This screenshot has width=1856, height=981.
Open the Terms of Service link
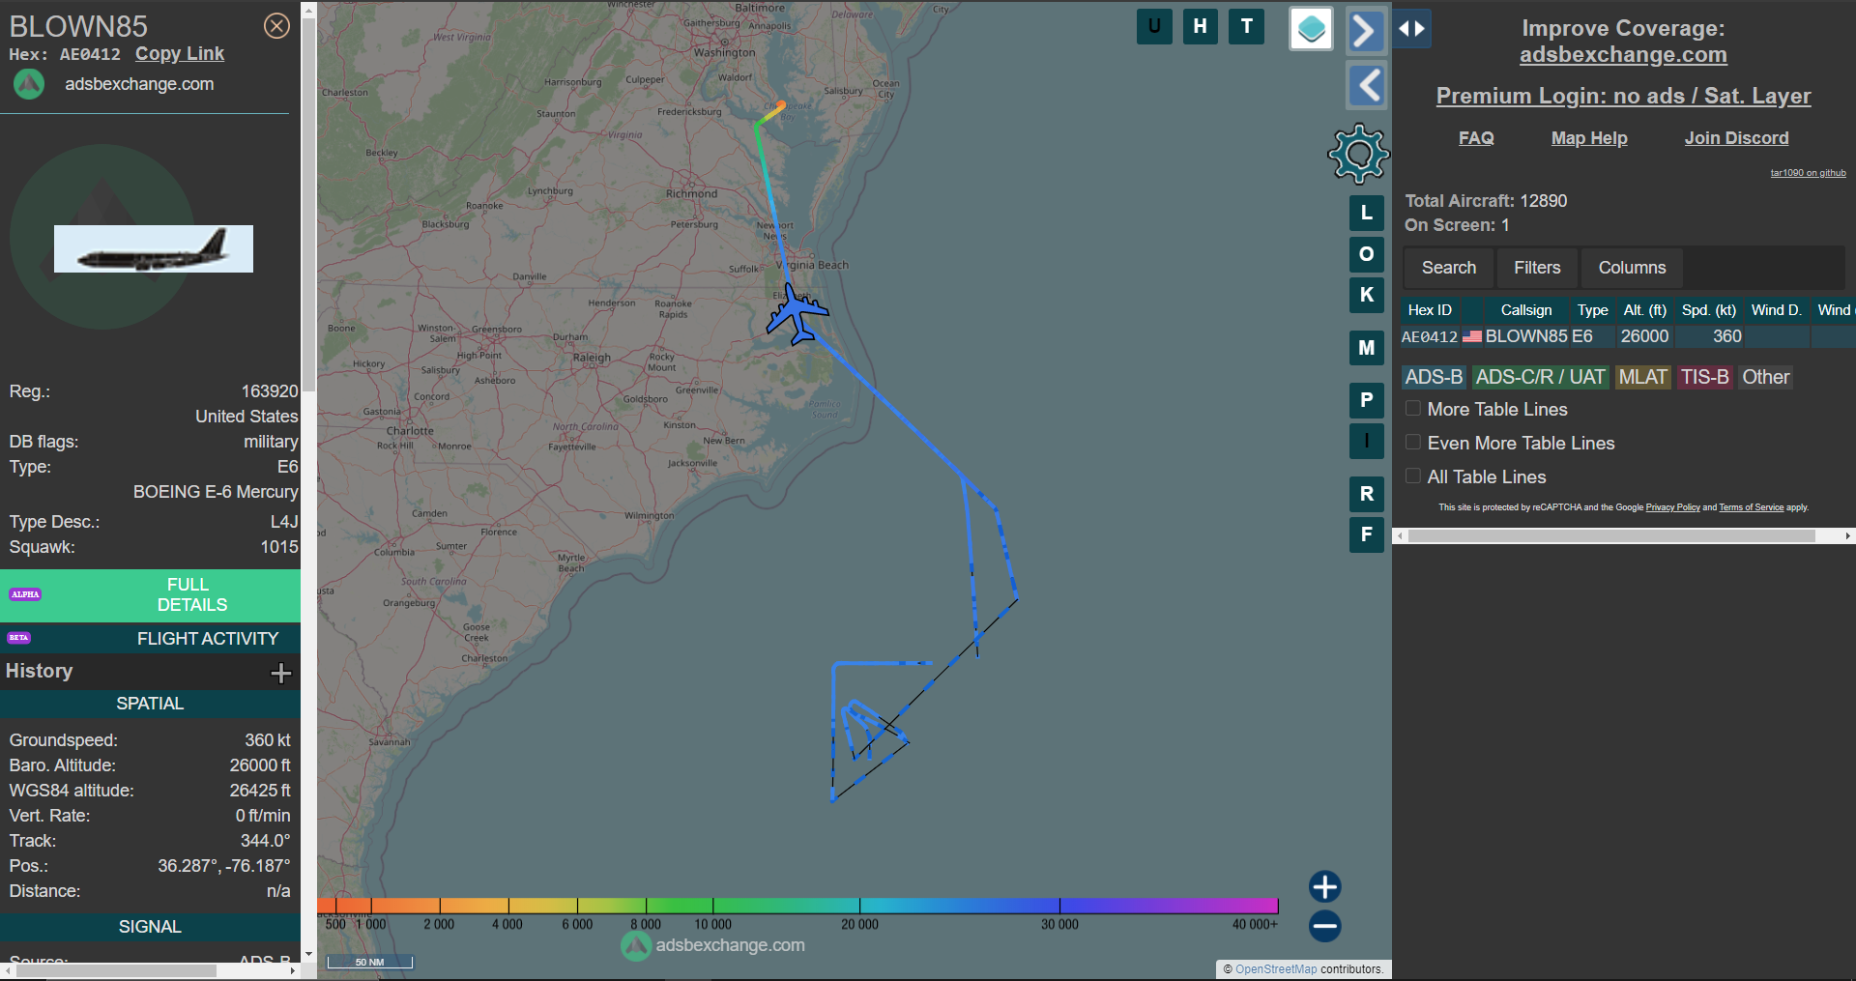coord(1751,507)
